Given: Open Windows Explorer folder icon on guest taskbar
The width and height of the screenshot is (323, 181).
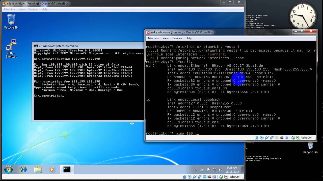Looking at the screenshot, I should click(x=38, y=169).
